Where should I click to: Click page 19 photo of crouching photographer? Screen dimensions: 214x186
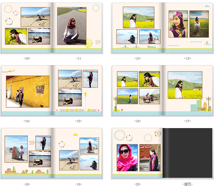coord(89,162)
